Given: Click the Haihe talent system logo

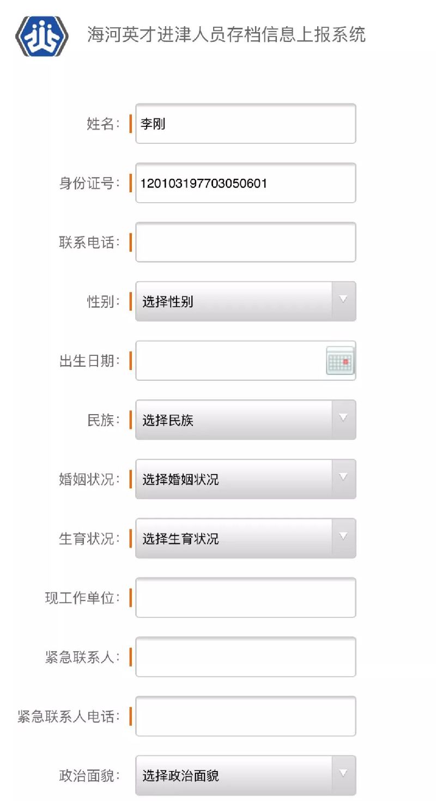Looking at the screenshot, I should 41,36.
